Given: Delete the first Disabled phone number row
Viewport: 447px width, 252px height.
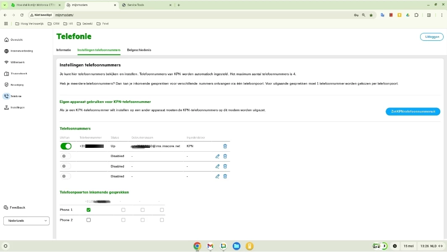Looking at the screenshot, I should click(x=225, y=156).
